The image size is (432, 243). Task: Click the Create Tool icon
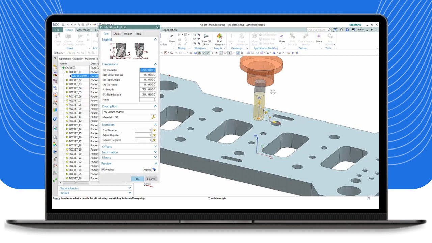coord(58,36)
